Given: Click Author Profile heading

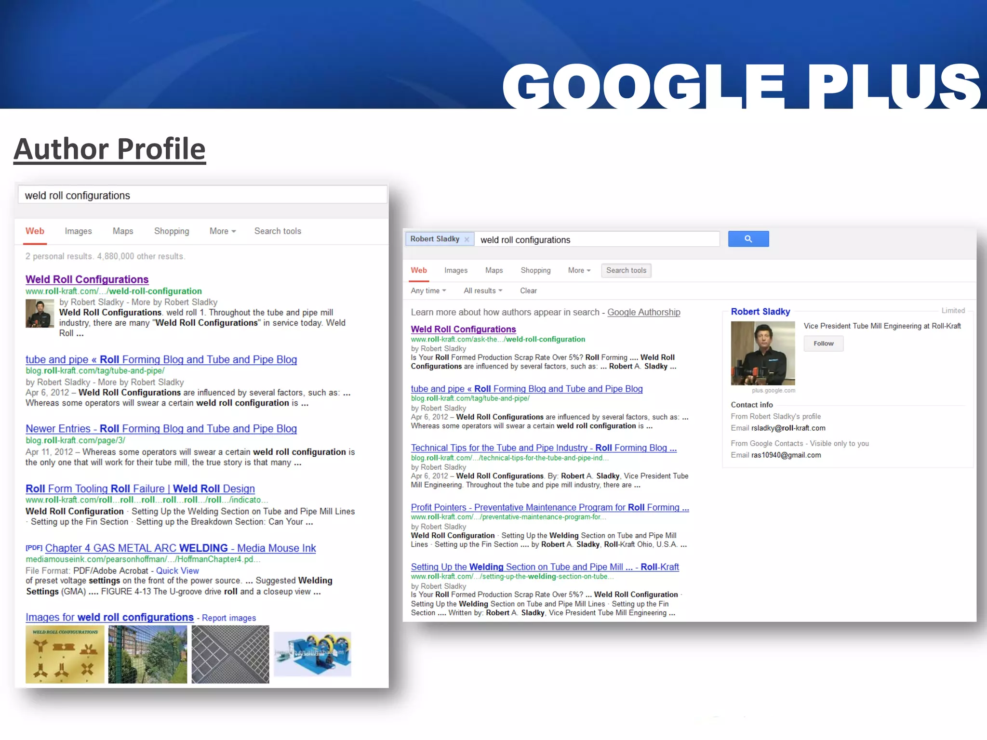Looking at the screenshot, I should (110, 149).
